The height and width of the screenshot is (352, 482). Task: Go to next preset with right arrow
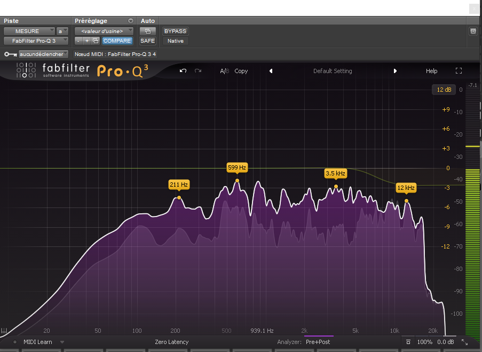[395, 71]
